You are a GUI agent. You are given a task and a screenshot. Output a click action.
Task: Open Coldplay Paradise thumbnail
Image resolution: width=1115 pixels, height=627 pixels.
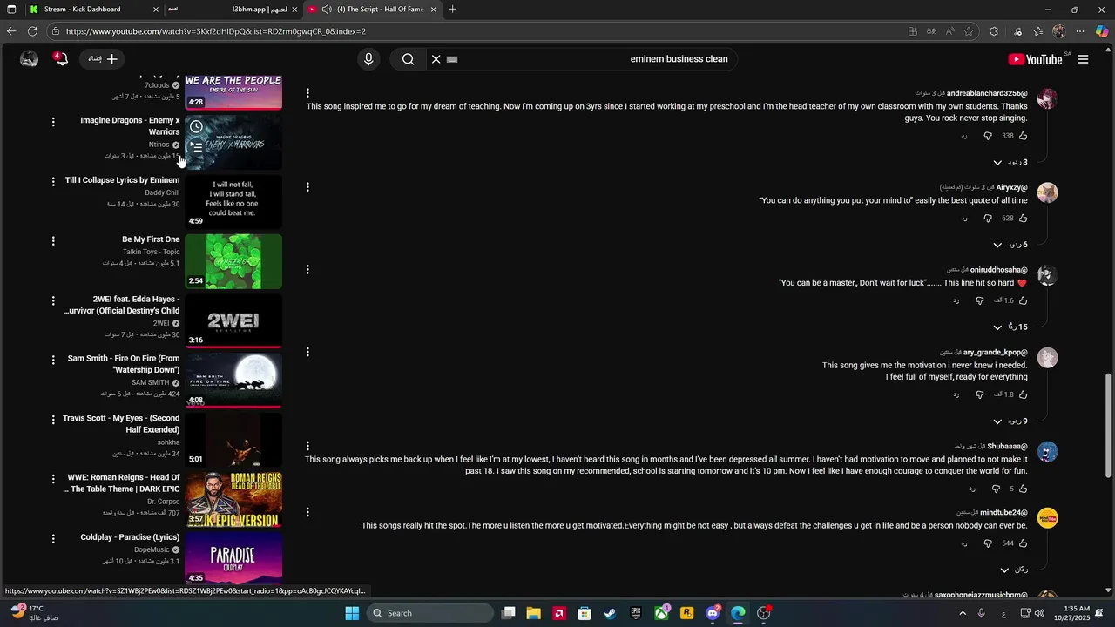(233, 559)
